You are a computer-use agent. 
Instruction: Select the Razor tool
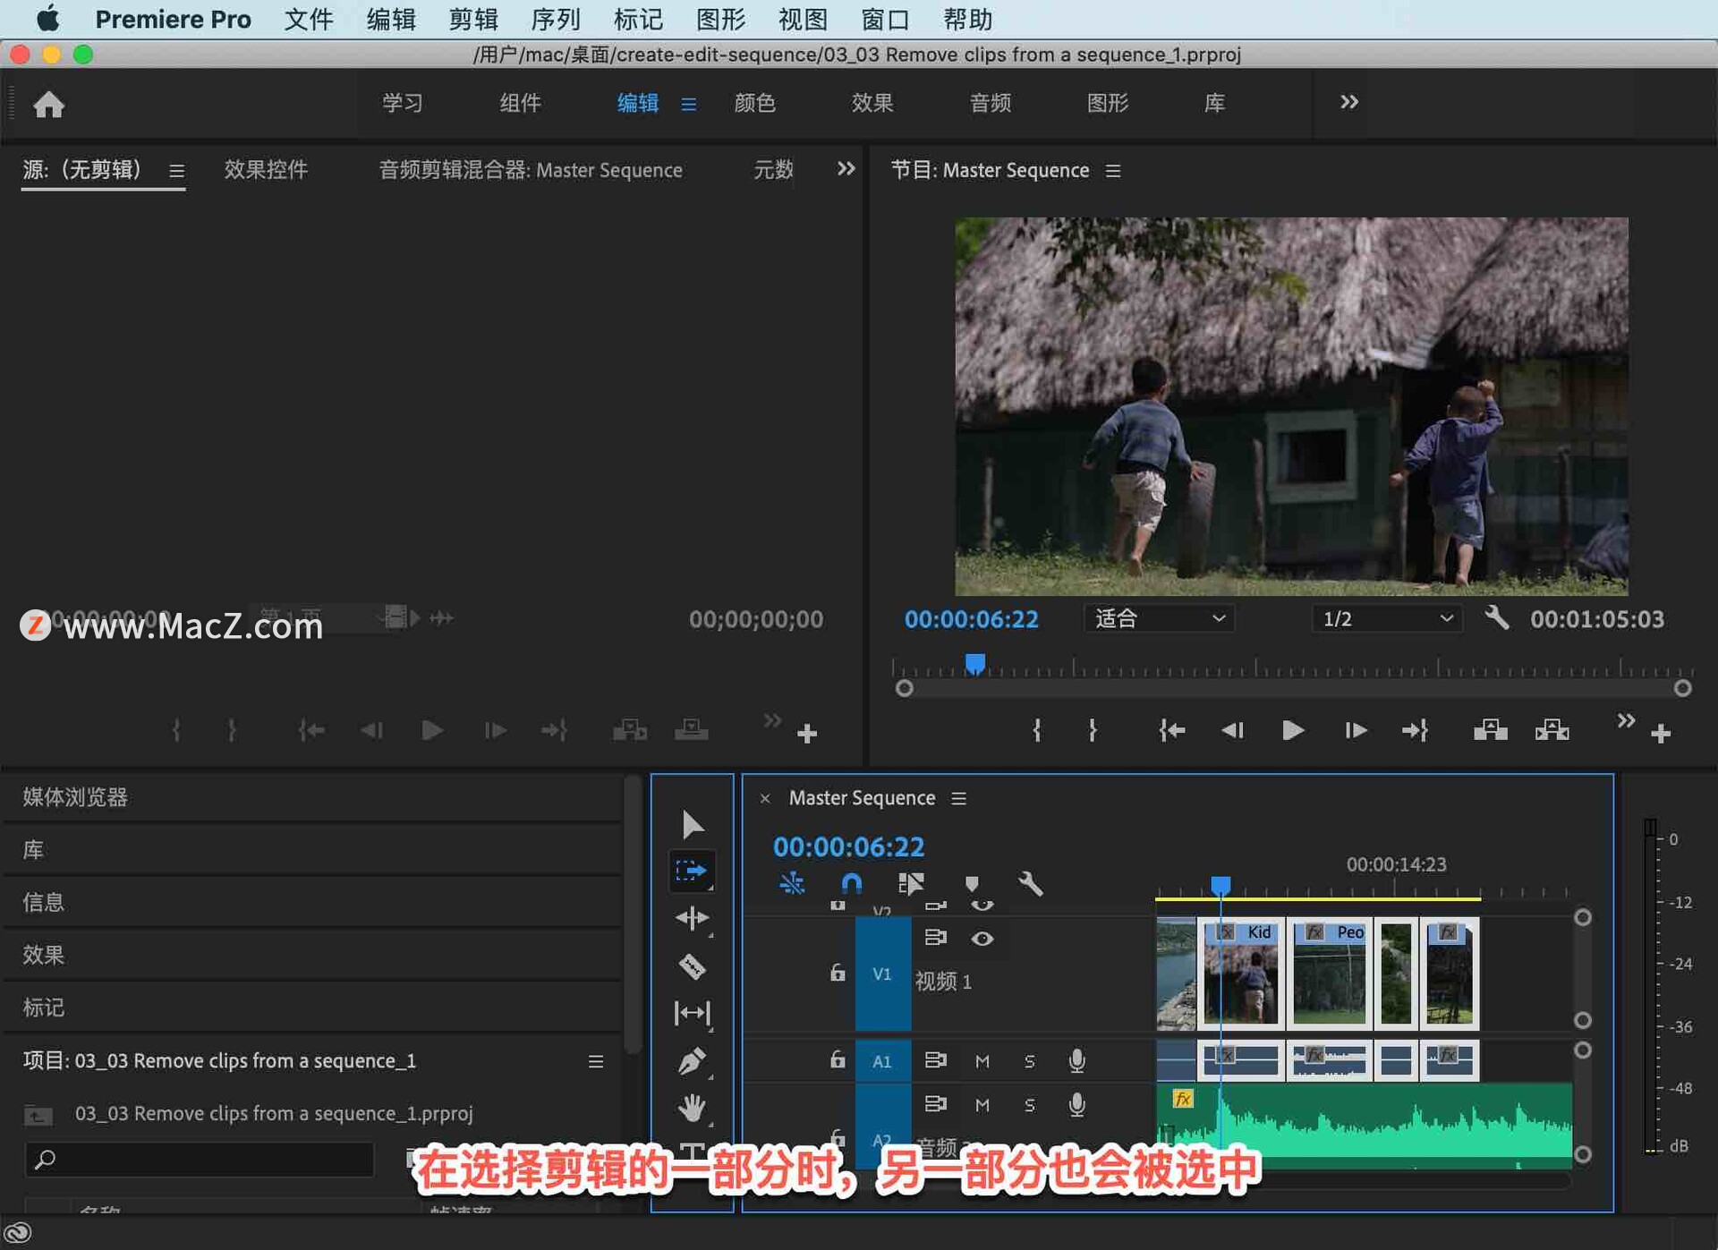693,967
